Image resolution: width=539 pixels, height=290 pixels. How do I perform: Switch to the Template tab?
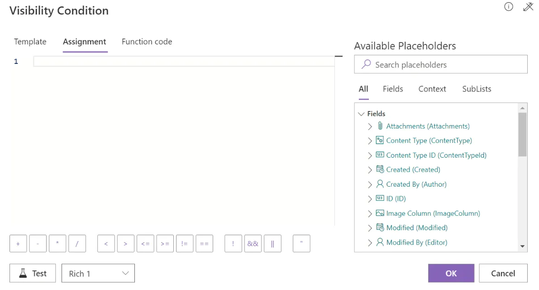(x=30, y=41)
